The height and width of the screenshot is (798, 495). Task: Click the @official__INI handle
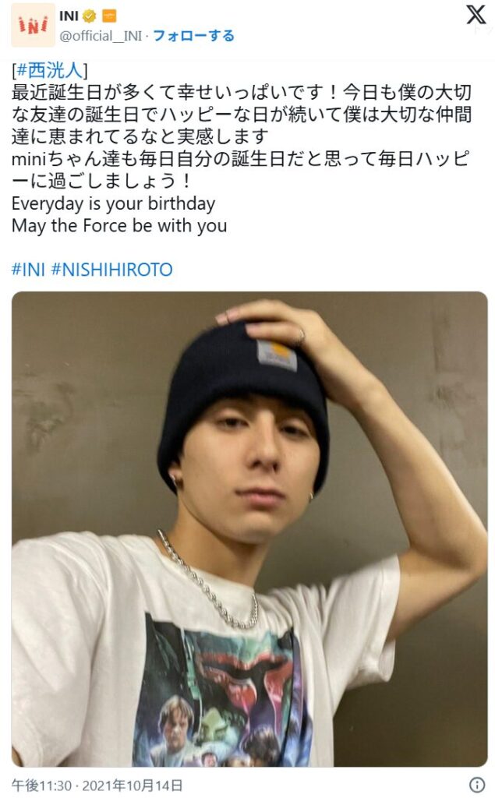point(101,36)
